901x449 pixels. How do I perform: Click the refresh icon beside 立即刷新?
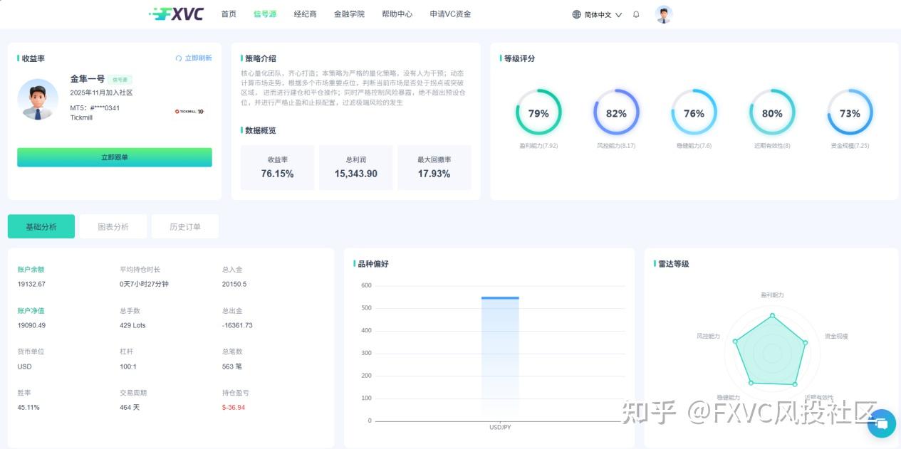point(179,58)
